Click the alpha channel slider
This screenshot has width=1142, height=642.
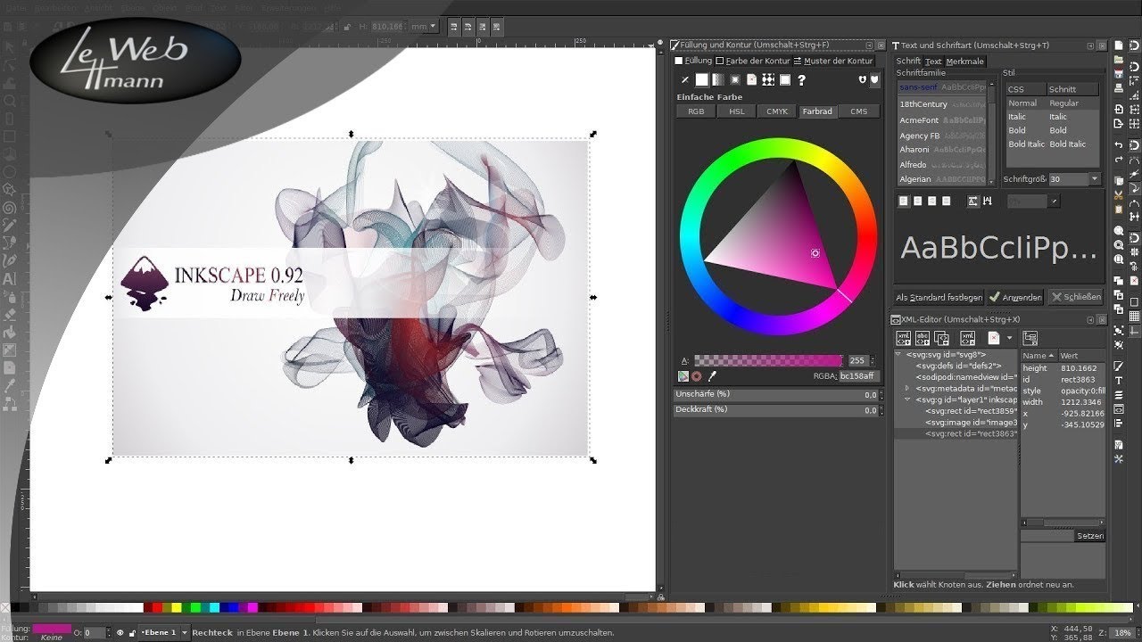point(768,360)
